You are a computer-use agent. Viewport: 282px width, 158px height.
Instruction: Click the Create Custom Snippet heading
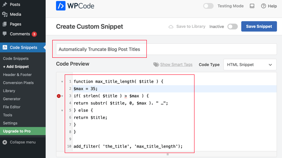point(90,27)
